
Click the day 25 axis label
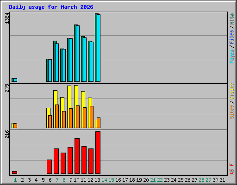click(x=181, y=180)
